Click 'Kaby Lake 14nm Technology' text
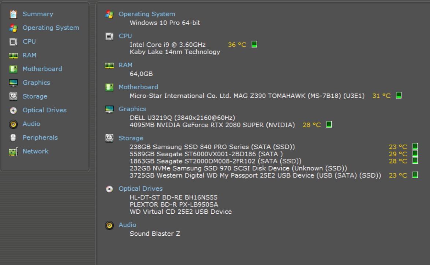The height and width of the screenshot is (265, 430). click(175, 52)
